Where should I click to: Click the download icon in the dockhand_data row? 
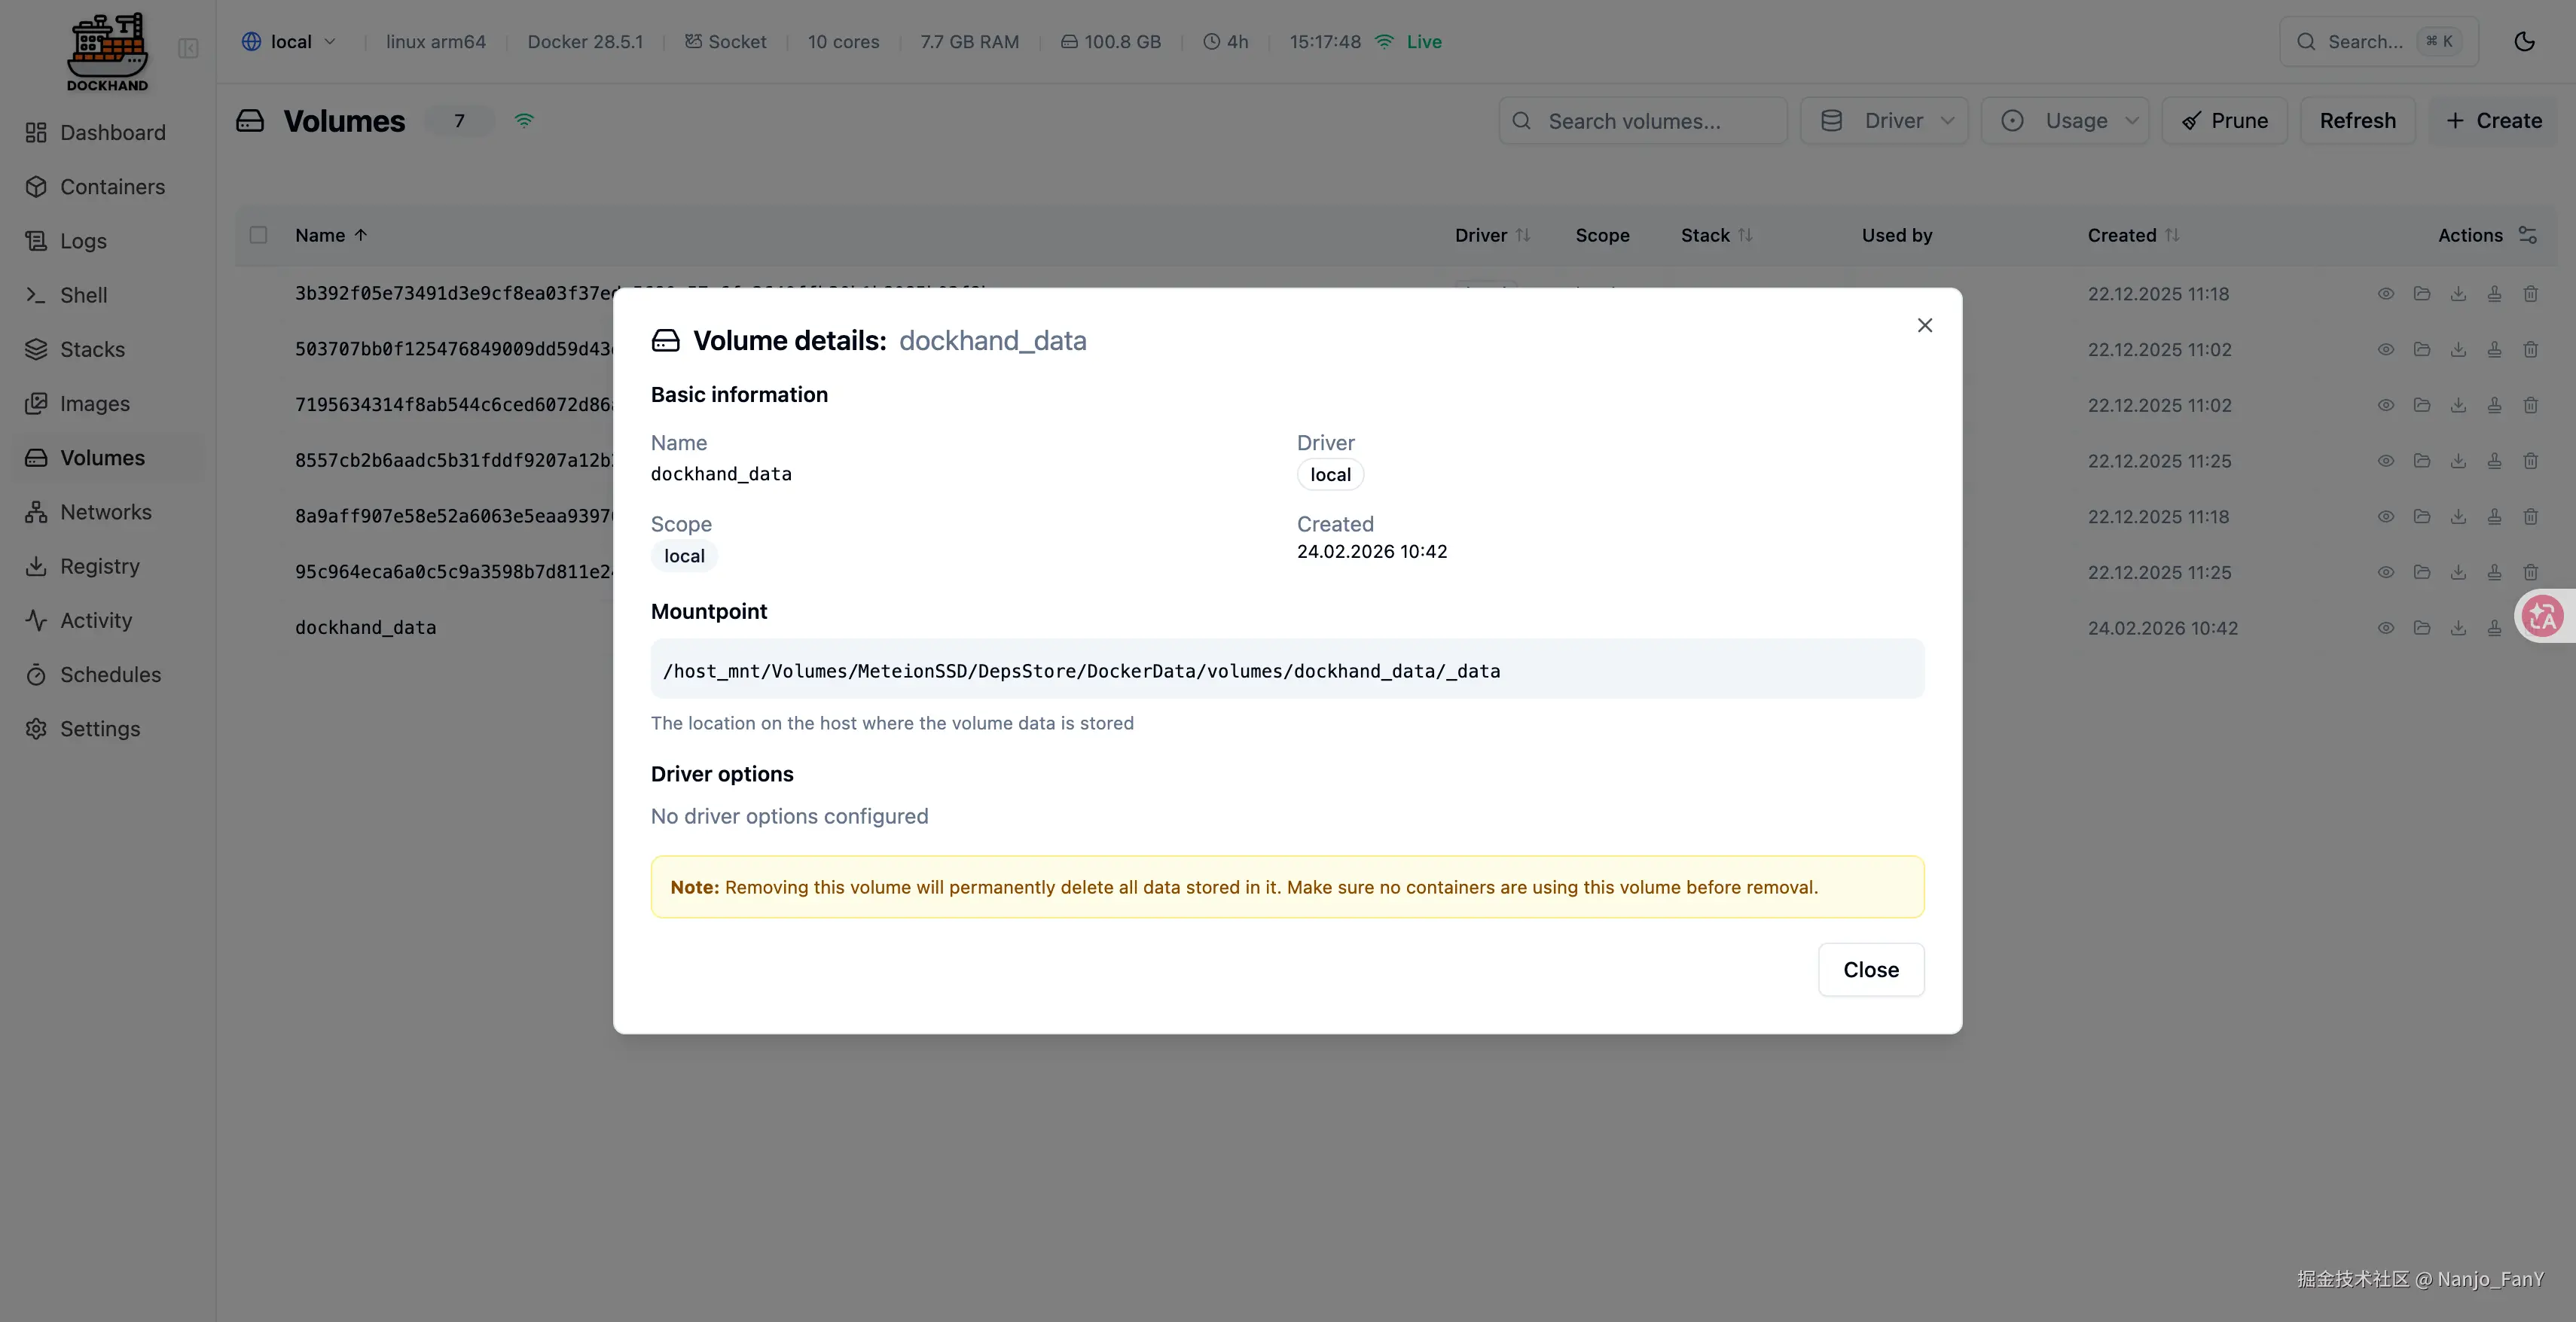coord(2458,628)
